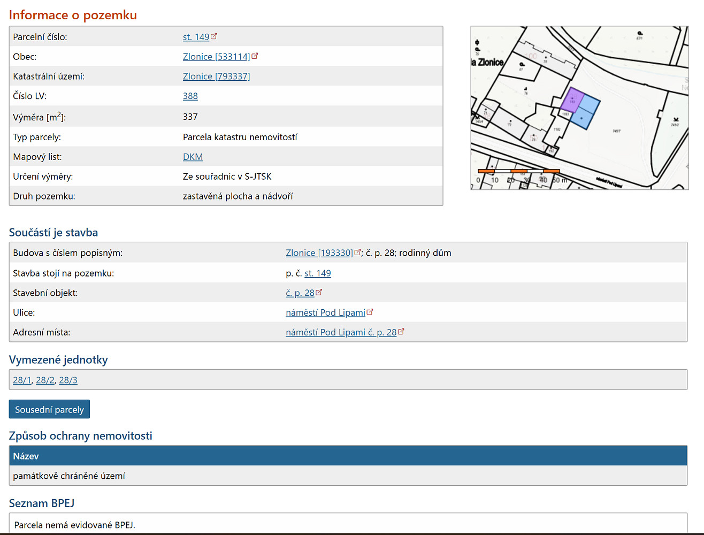Select area value 337
Viewport: 704px width, 535px height.
pos(190,117)
